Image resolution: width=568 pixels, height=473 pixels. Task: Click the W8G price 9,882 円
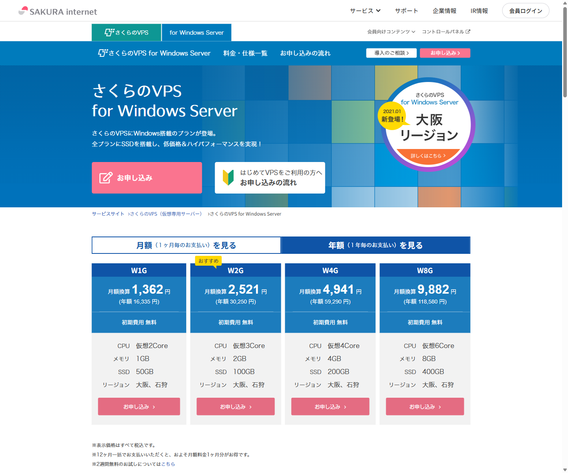pyautogui.click(x=437, y=290)
